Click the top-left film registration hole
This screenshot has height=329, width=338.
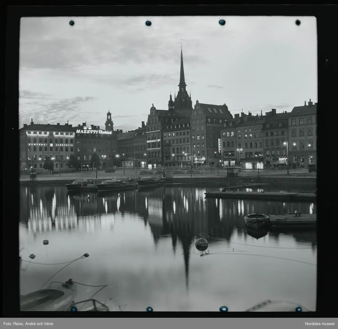[72, 23]
